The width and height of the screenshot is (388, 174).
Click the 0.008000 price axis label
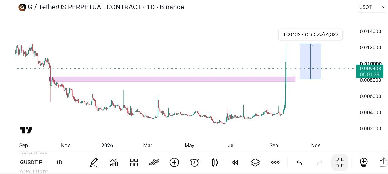coord(370,80)
